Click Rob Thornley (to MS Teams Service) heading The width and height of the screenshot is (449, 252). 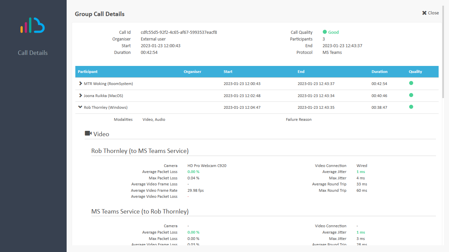tap(140, 151)
